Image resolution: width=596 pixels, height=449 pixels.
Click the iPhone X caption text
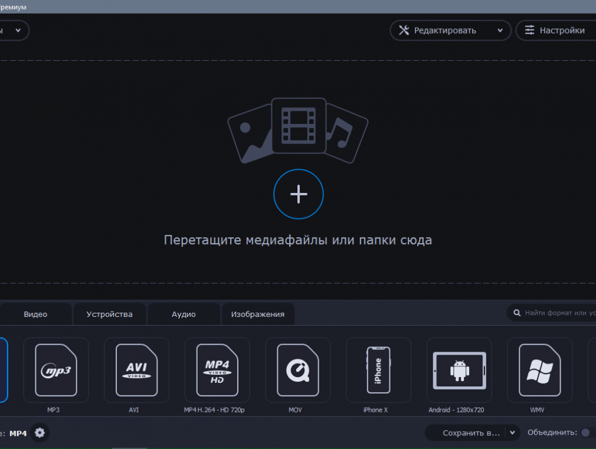pos(375,410)
